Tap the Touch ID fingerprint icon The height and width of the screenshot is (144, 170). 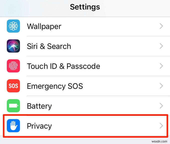[x=13, y=66]
